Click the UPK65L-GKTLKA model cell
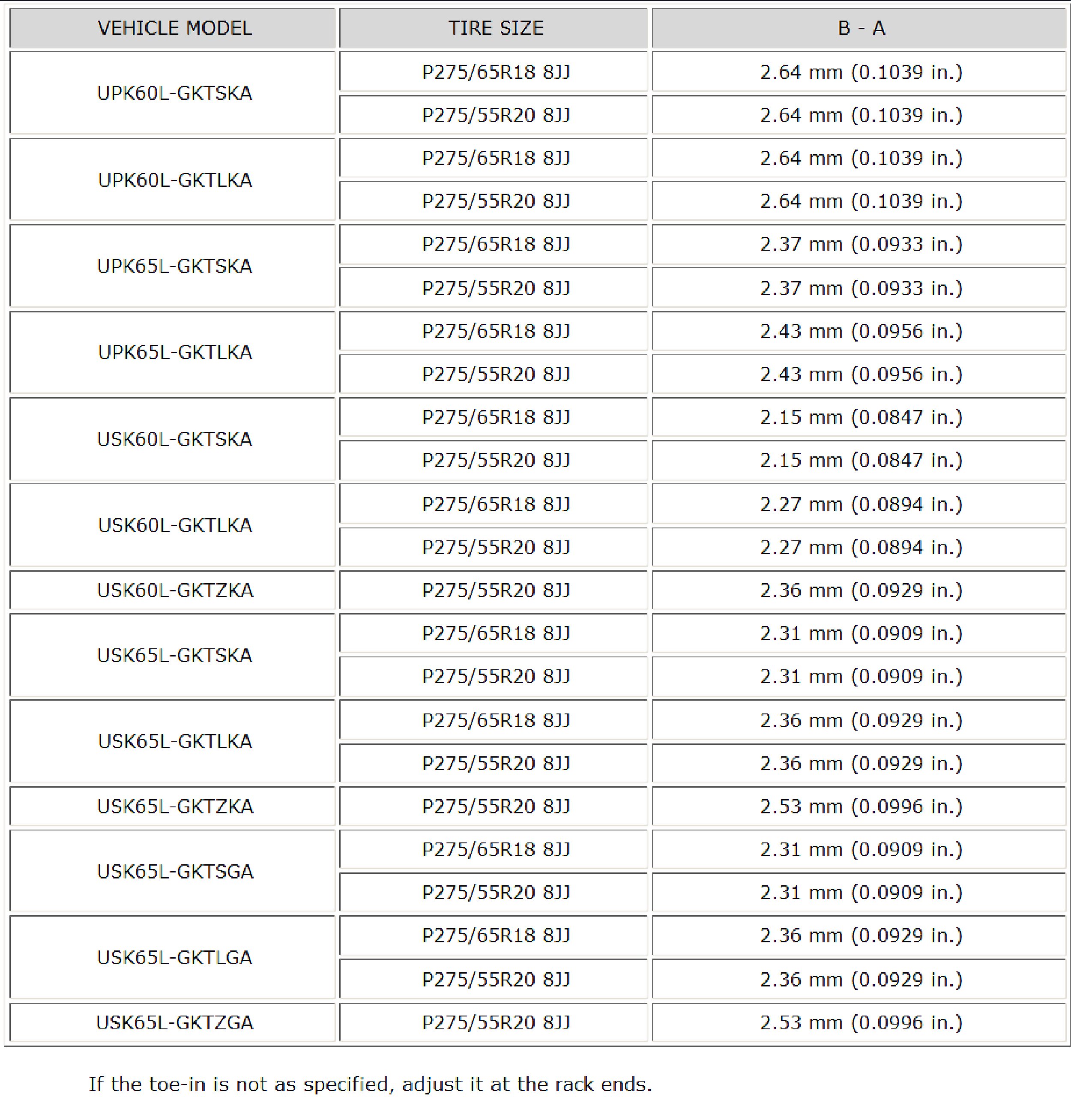The image size is (1071, 1097). coord(174,352)
